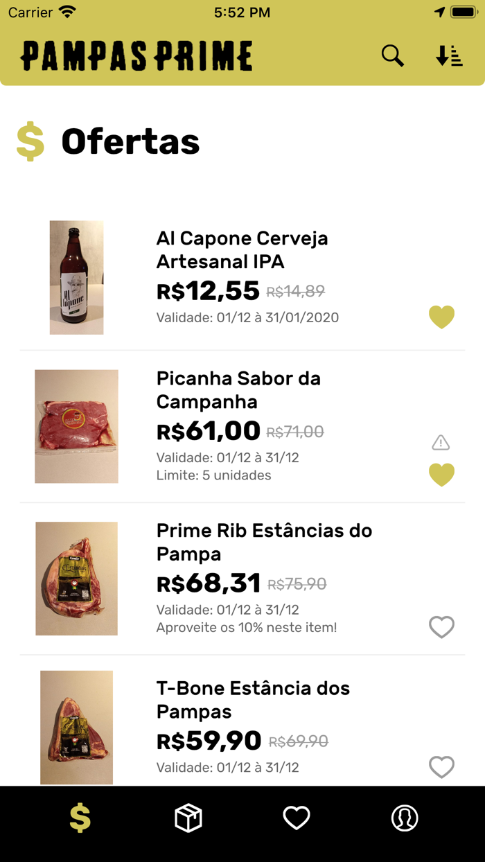The image size is (485, 862).
Task: Favorite the Prime Rib Estâncias do Pampa
Action: point(441,627)
